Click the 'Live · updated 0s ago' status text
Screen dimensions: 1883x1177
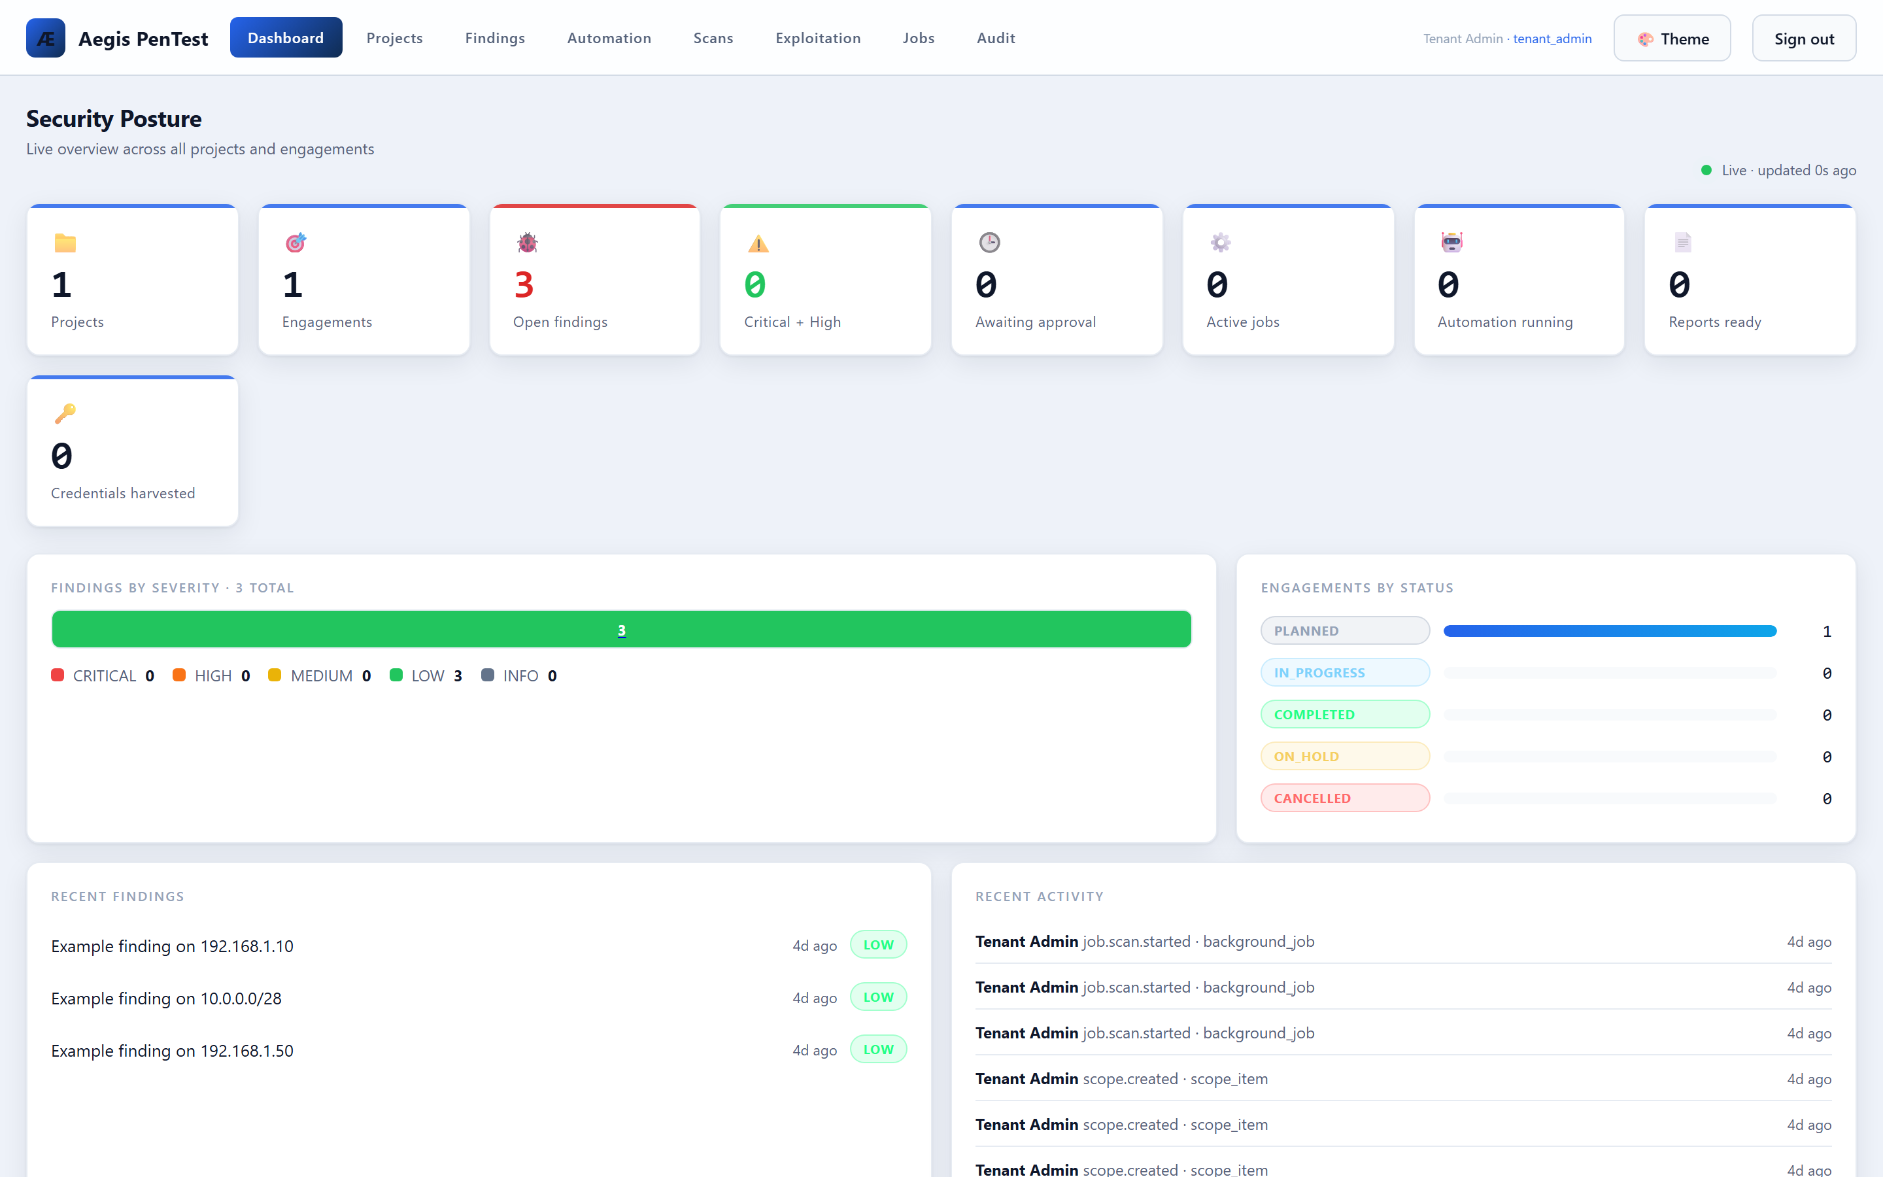coord(1789,170)
